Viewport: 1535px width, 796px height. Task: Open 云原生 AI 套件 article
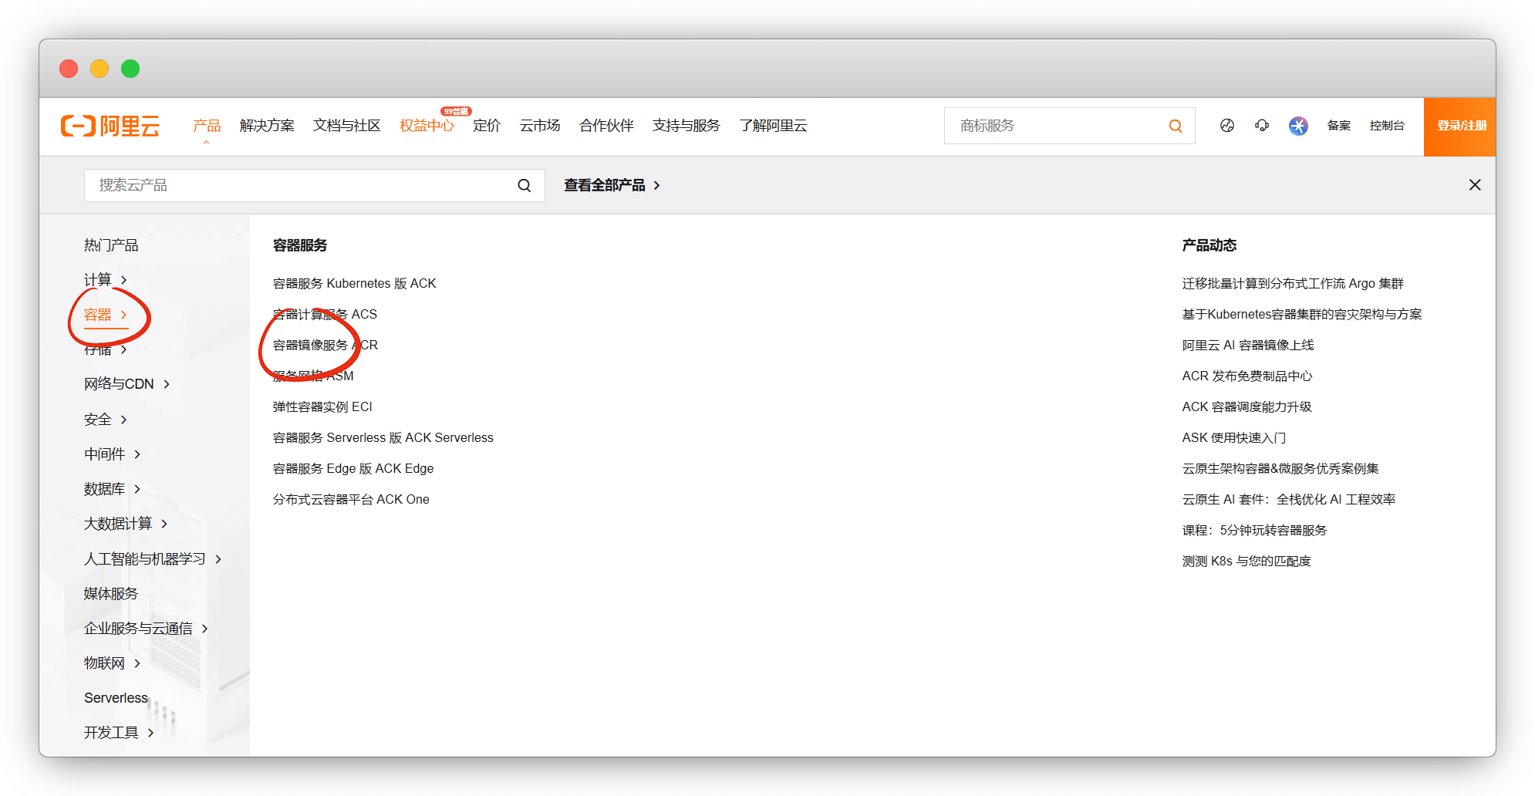point(1289,500)
